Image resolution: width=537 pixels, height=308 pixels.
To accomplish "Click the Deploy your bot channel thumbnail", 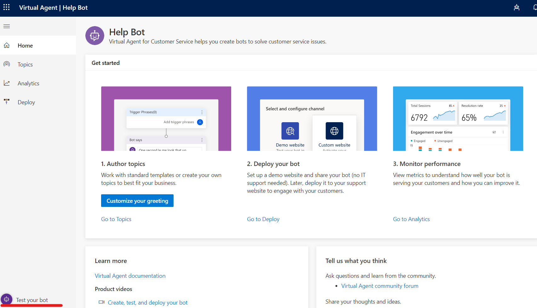I will [x=312, y=119].
